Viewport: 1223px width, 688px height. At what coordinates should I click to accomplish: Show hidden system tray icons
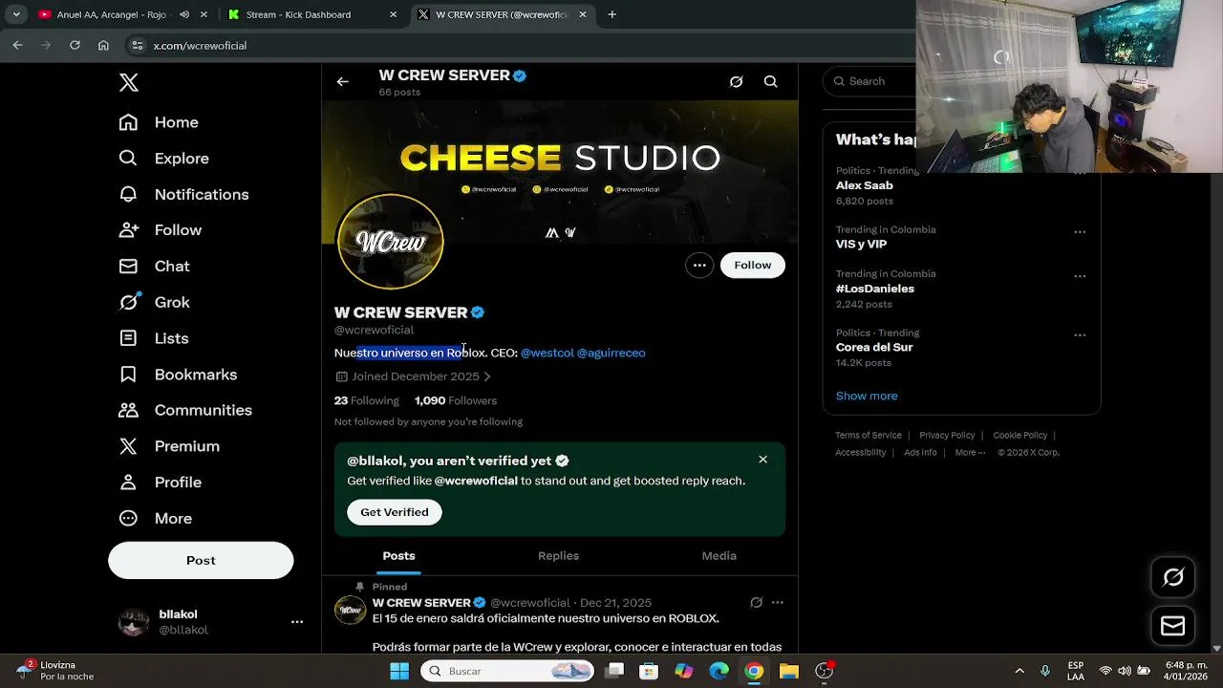pos(1019,671)
